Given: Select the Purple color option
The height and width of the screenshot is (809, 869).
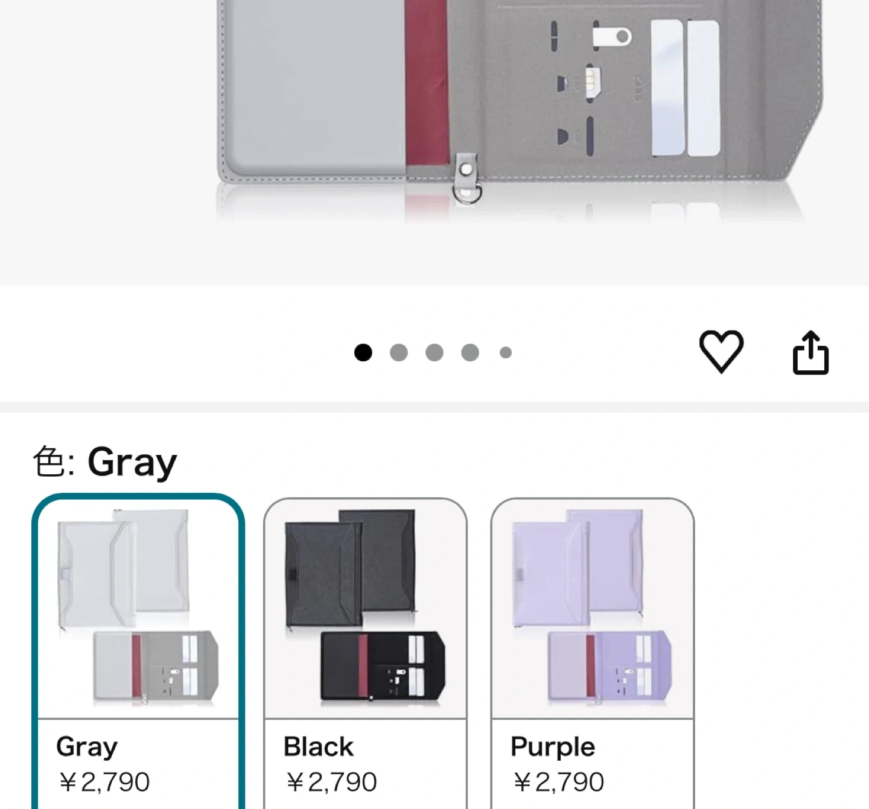Looking at the screenshot, I should [x=593, y=653].
